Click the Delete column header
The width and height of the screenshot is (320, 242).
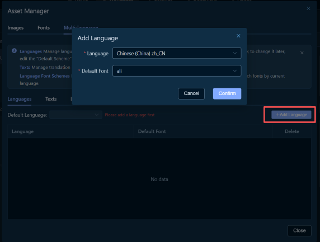pyautogui.click(x=292, y=131)
